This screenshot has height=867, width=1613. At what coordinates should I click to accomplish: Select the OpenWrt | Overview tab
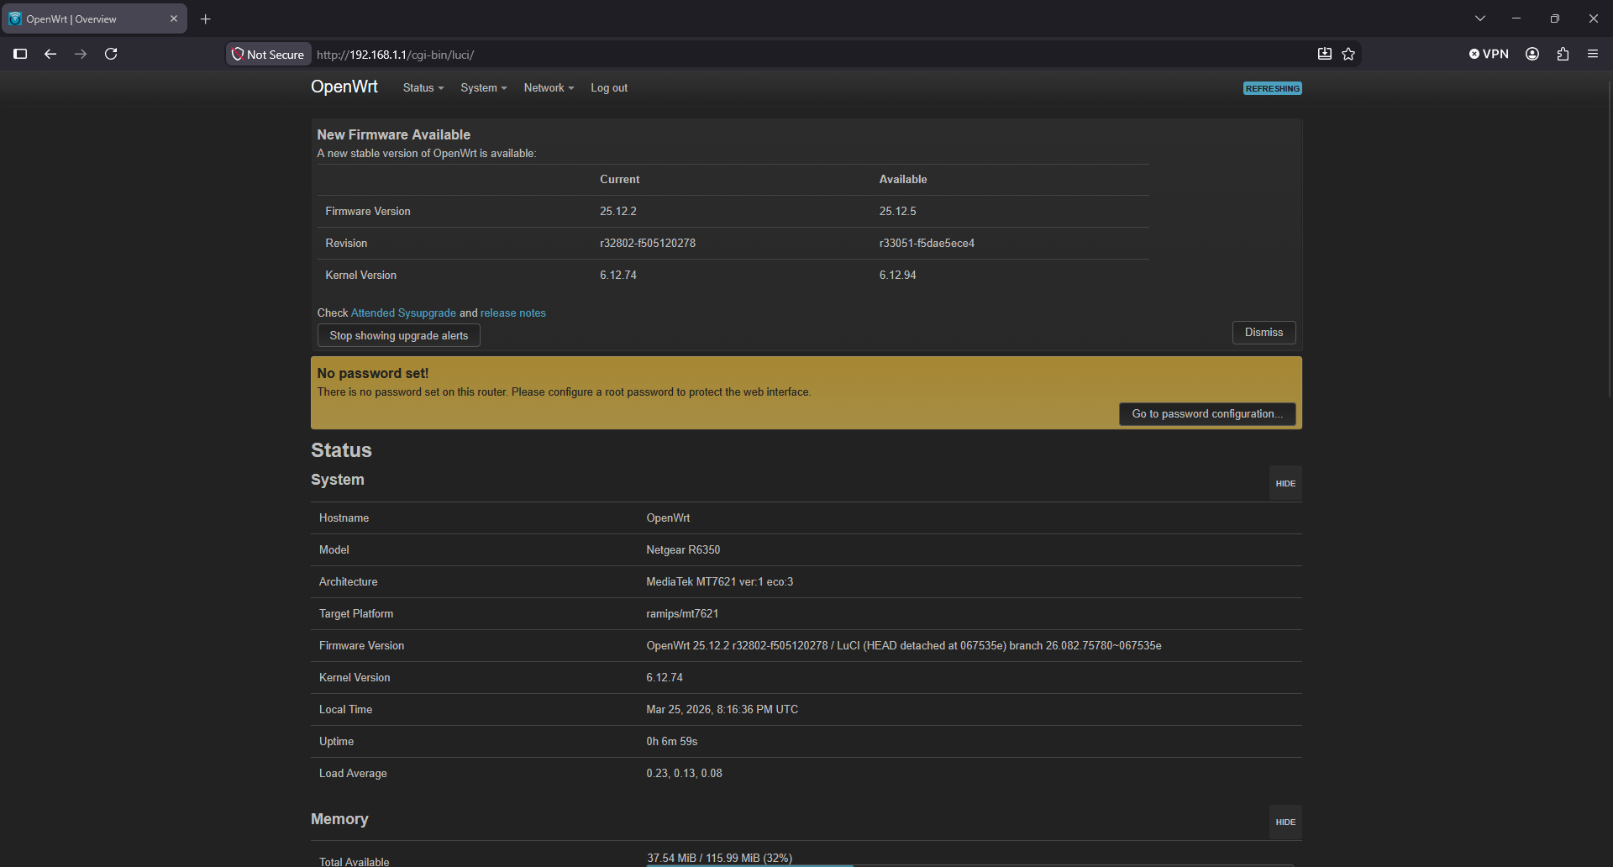tap(94, 18)
